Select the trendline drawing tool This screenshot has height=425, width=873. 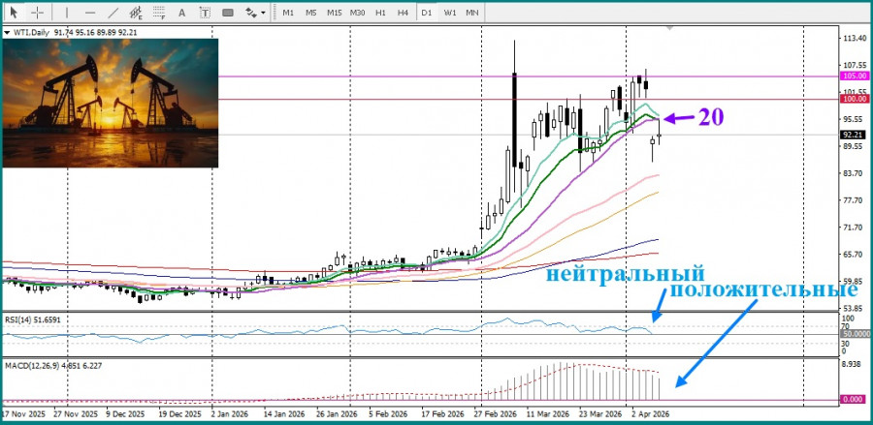click(x=113, y=13)
